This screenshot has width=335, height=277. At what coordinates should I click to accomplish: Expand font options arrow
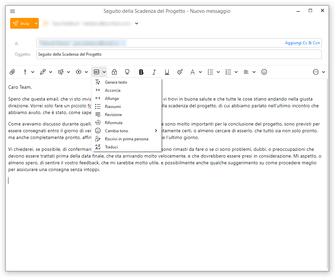point(200,72)
